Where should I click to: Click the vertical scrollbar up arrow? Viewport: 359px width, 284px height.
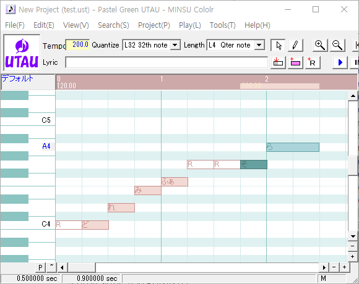point(353,96)
